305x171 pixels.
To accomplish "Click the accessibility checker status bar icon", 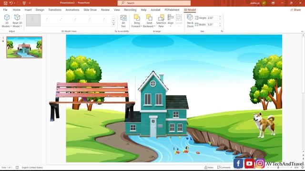I will click(x=17, y=167).
